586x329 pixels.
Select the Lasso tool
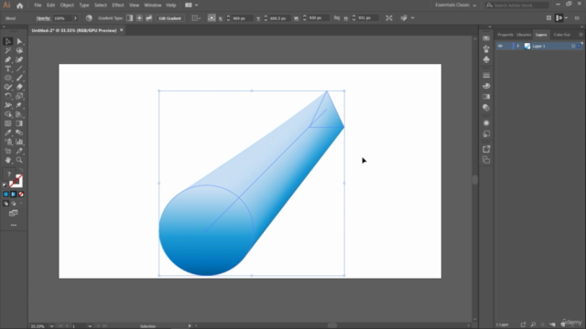tap(19, 51)
